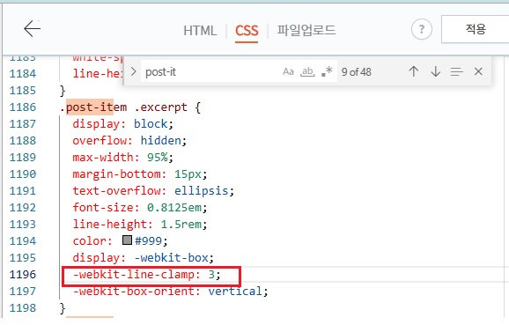Click the display: block declaration
The height and width of the screenshot is (325, 509).
click(122, 123)
